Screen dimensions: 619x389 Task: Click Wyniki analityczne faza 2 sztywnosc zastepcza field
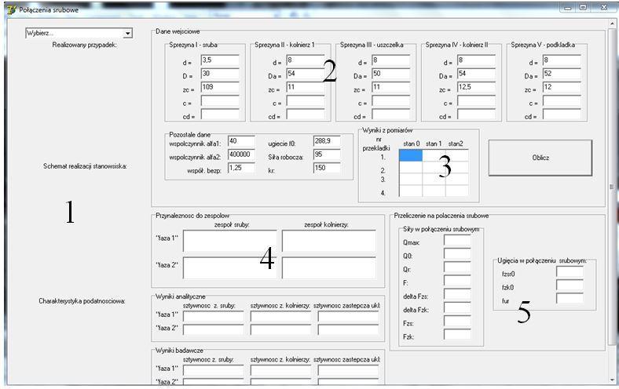(x=349, y=329)
